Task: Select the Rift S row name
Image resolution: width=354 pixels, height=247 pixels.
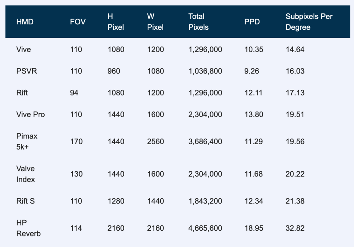Action: click(25, 201)
